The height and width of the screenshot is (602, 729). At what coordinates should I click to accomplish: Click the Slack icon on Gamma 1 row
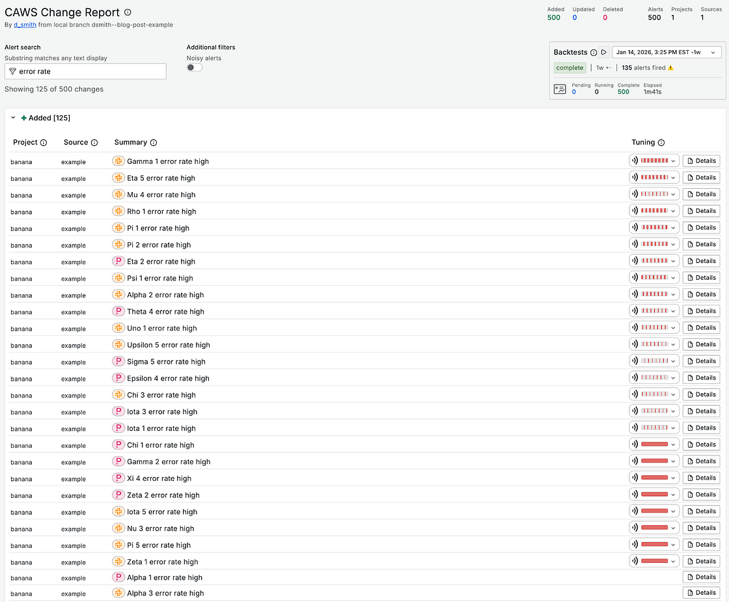[118, 161]
